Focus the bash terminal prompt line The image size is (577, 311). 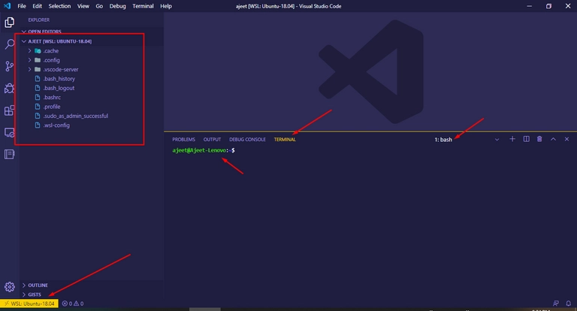[x=204, y=150]
